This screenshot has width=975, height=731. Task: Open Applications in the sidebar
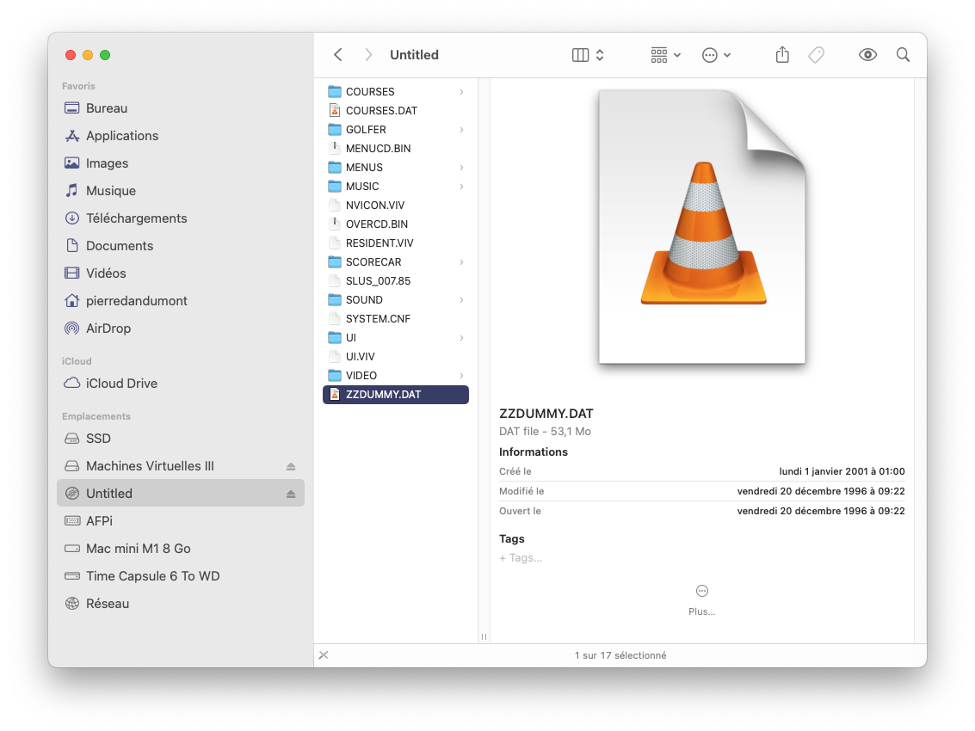pos(181,136)
